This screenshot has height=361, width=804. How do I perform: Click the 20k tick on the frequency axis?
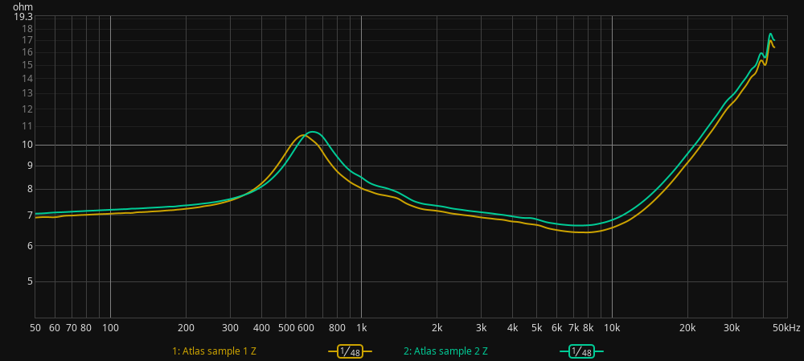click(x=687, y=328)
